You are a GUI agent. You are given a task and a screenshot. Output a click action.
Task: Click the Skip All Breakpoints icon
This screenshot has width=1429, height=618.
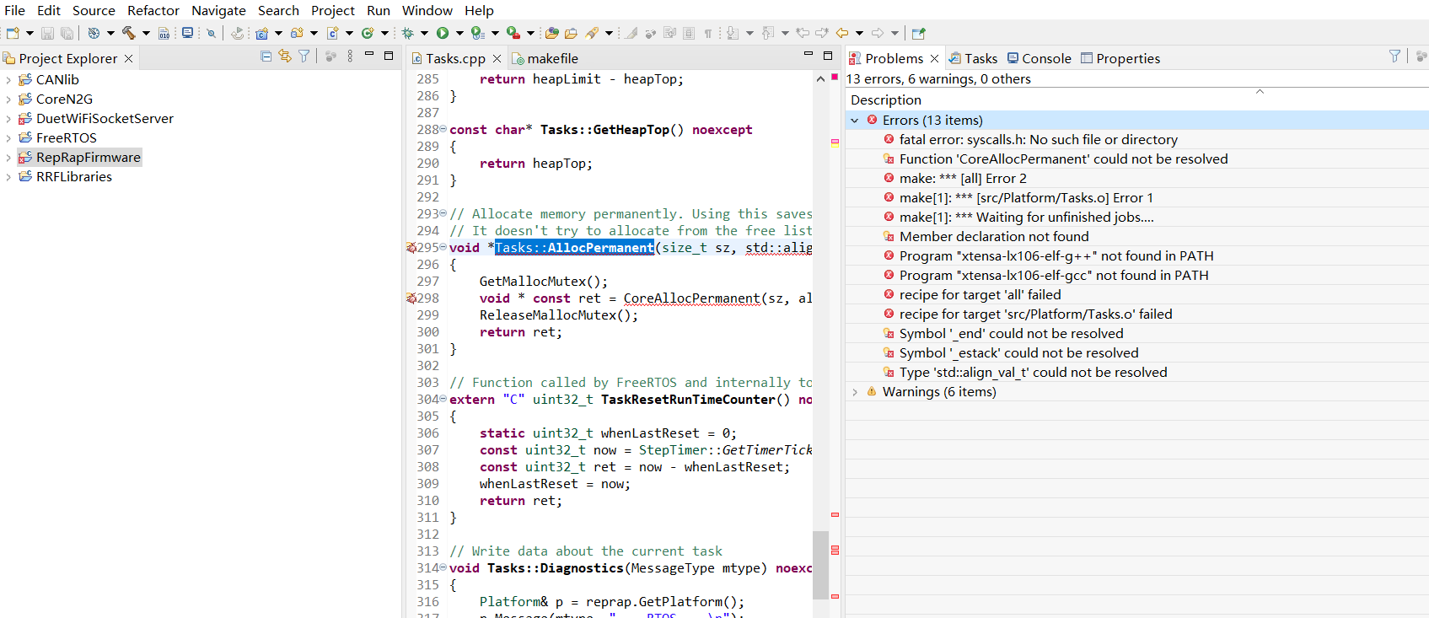[x=211, y=33]
